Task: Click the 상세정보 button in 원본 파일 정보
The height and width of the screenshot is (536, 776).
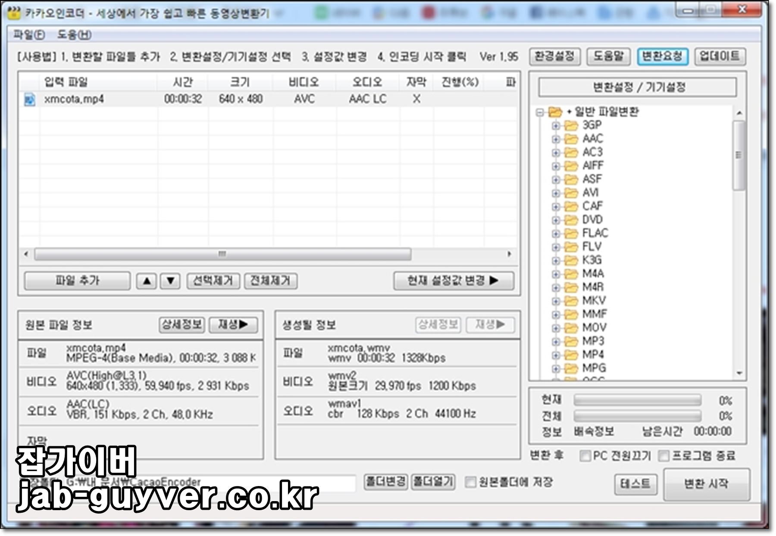Action: click(182, 324)
